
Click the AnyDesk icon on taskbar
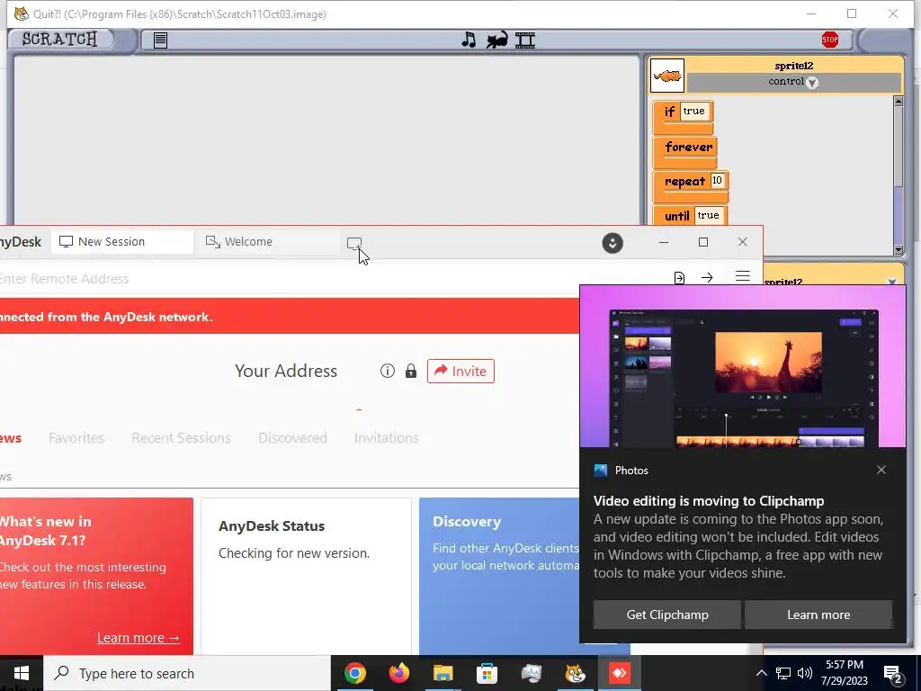pyautogui.click(x=619, y=673)
